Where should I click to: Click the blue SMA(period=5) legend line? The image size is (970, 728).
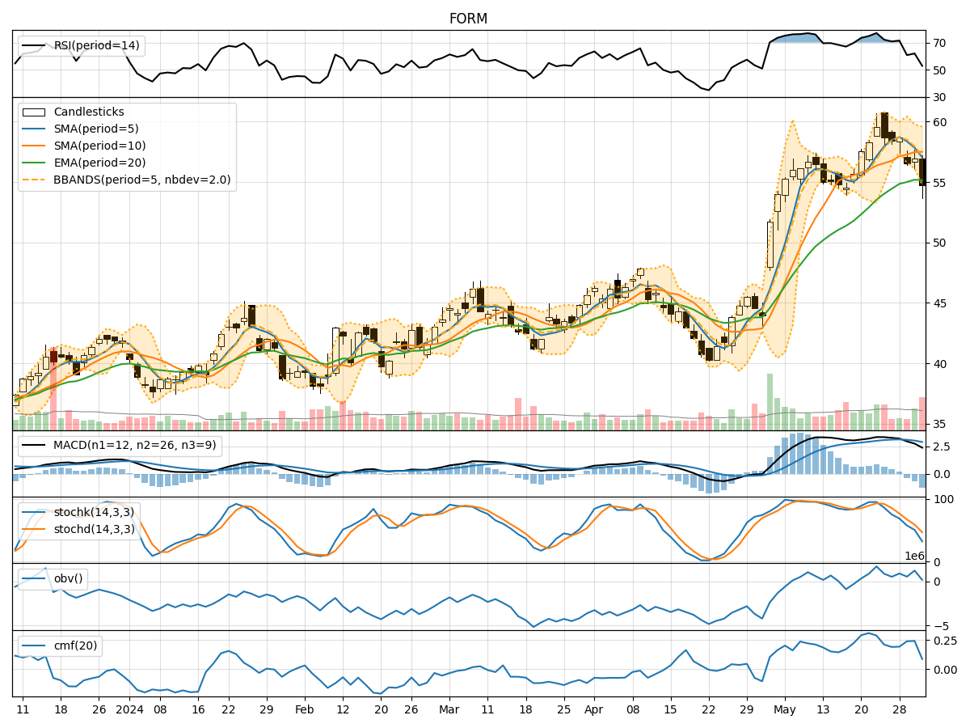point(34,129)
